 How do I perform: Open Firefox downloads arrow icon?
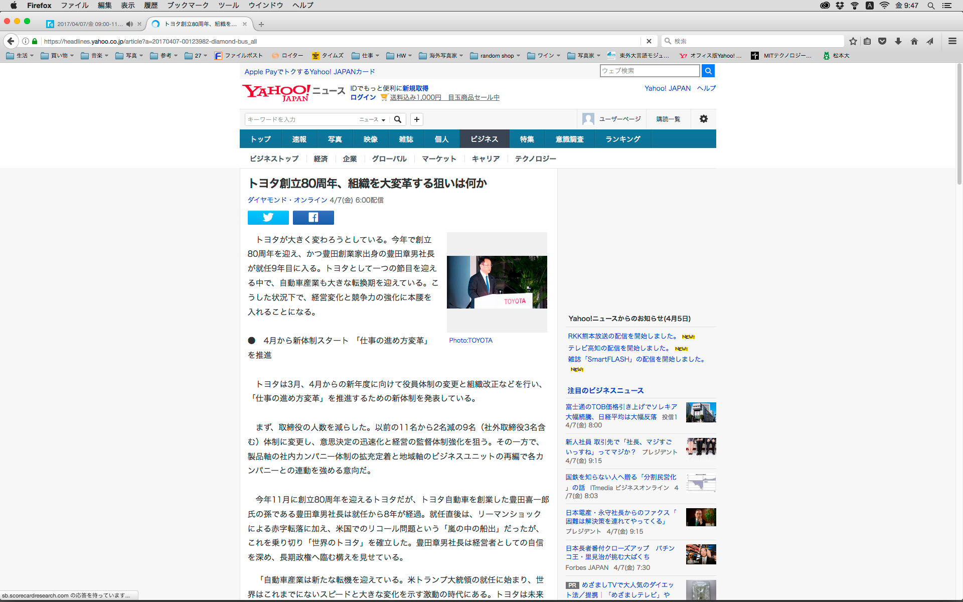pyautogui.click(x=898, y=41)
